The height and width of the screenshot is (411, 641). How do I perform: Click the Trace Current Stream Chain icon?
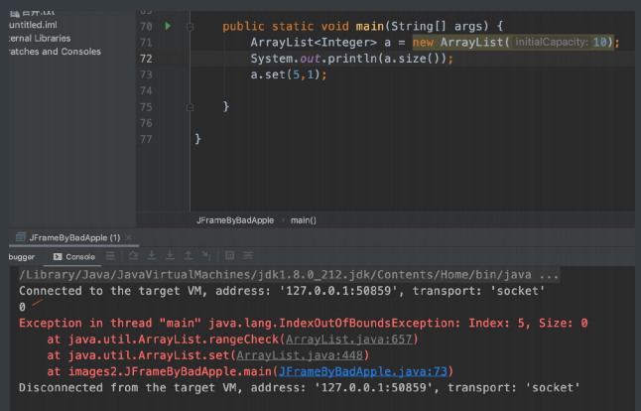(x=248, y=256)
